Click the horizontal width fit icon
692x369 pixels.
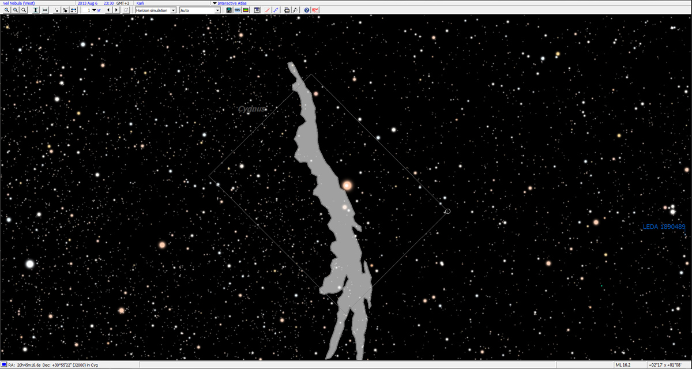point(45,10)
